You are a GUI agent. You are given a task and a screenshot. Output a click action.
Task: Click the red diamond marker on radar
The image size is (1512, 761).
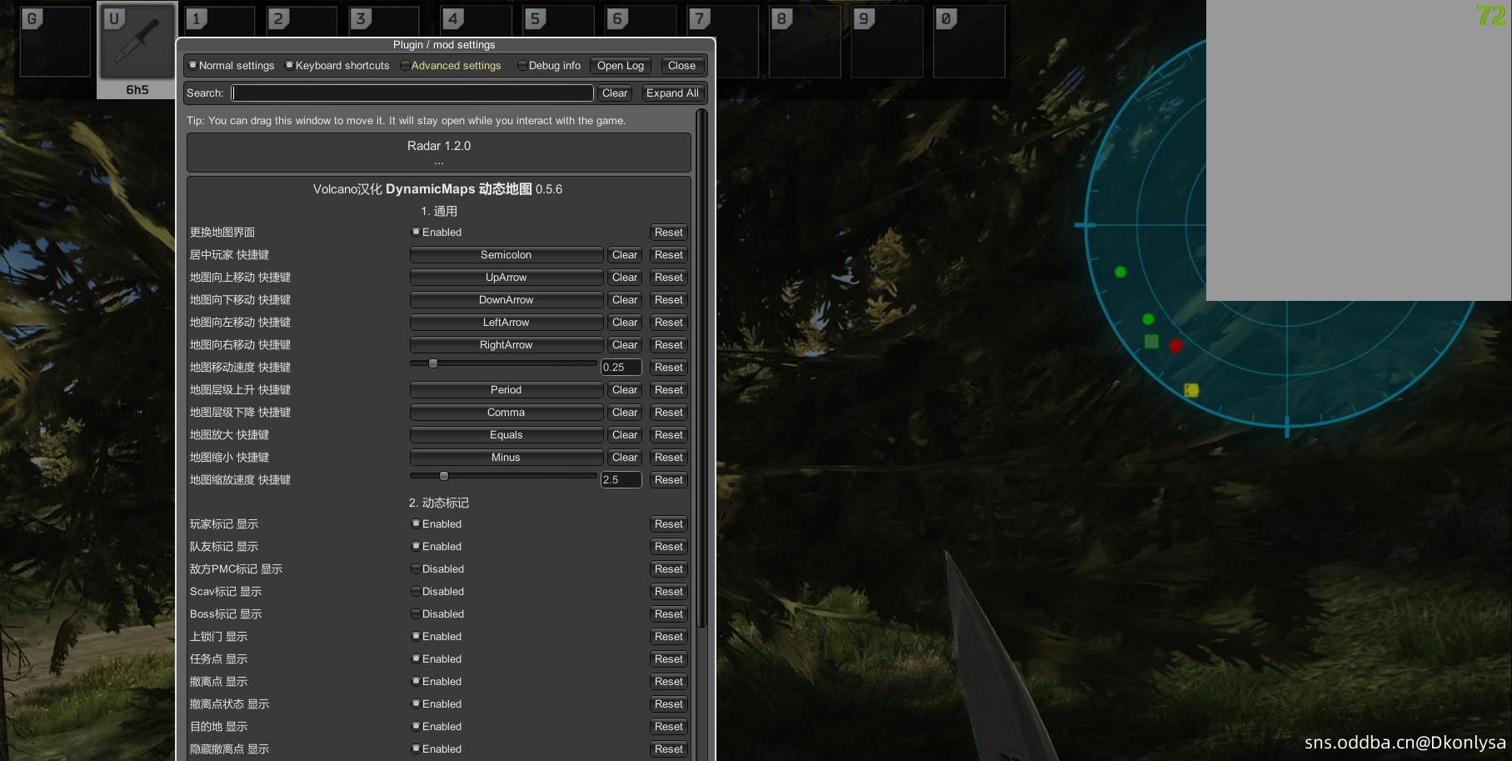click(x=1175, y=345)
